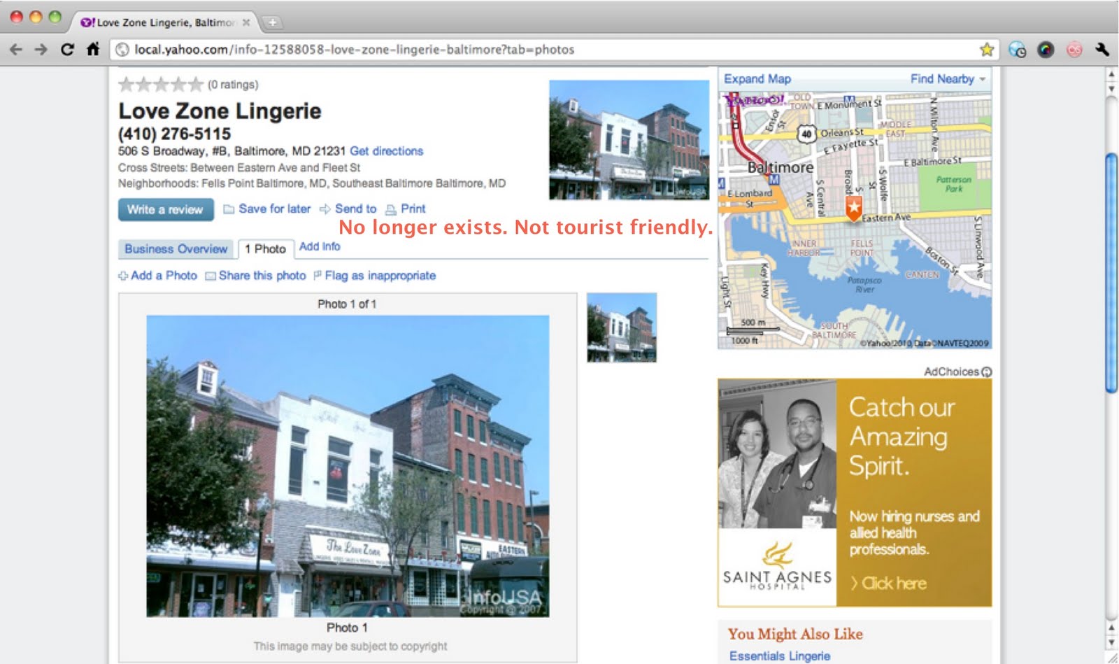Viewport: 1119px width, 664px height.
Task: Click the Add a Photo link
Action: point(164,276)
